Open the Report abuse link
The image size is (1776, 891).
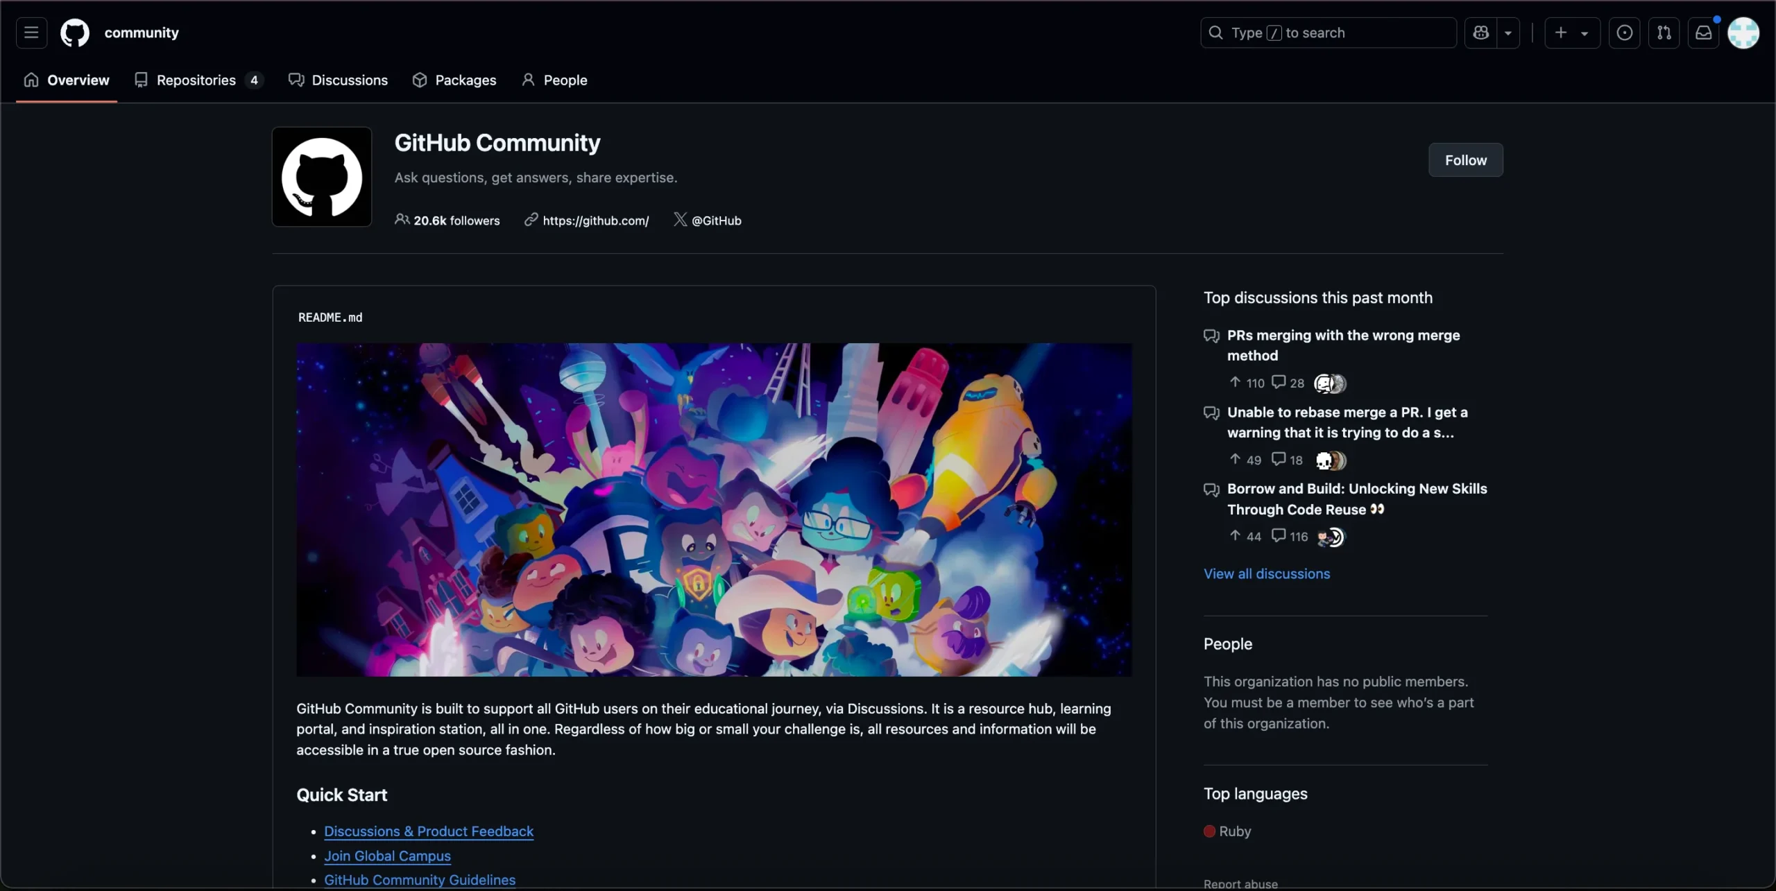[1240, 883]
